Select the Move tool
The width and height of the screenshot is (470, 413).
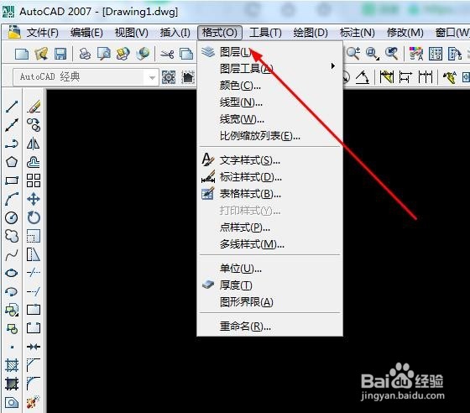pos(34,199)
